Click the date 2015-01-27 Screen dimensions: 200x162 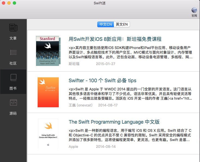[x=105, y=64]
